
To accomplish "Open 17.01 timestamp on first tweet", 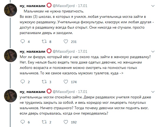I will coord(83,6).
